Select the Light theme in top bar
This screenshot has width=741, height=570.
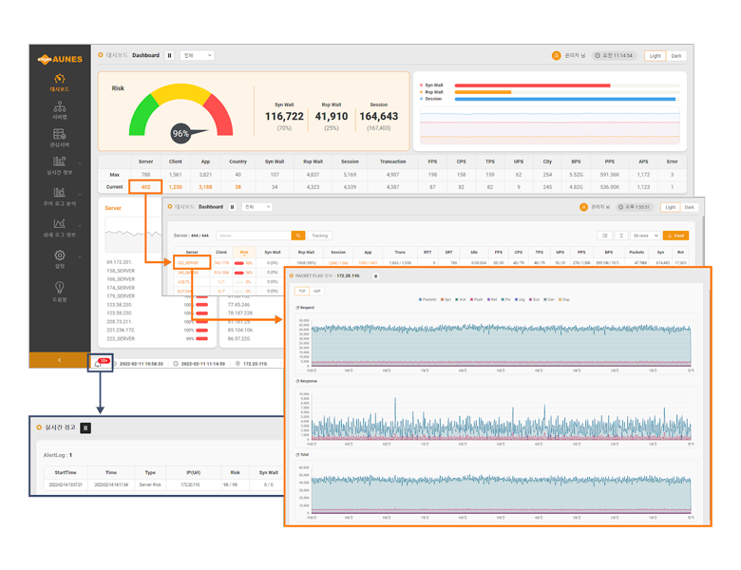pos(655,56)
